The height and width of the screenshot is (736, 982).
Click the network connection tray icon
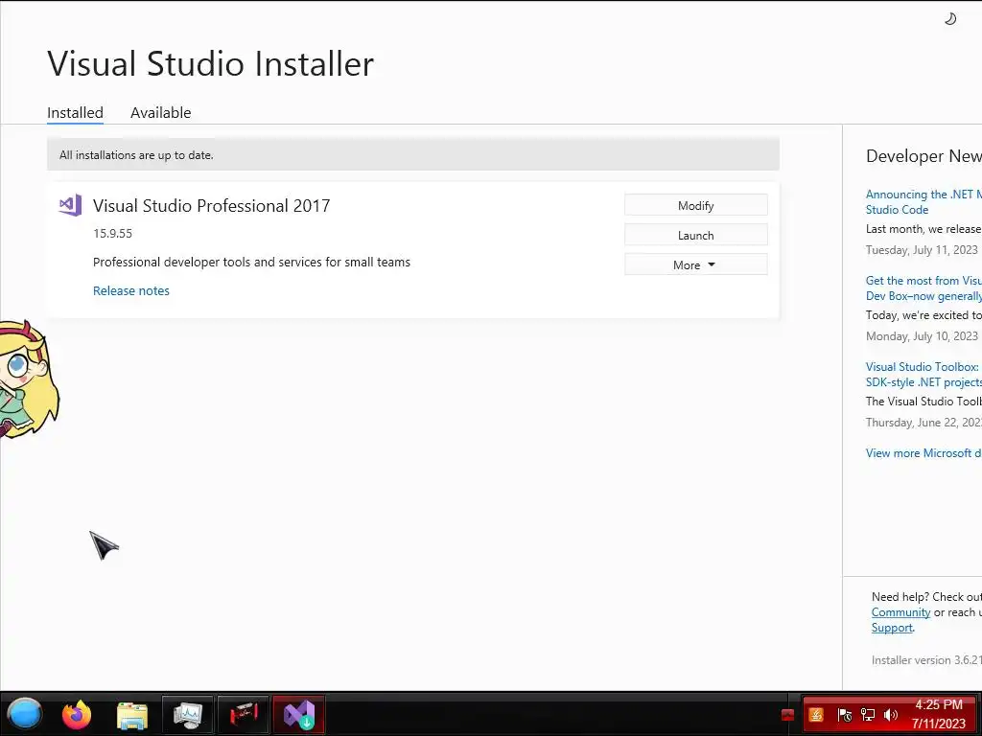867,715
